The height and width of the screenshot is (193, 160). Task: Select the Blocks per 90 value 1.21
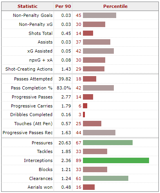(66, 169)
